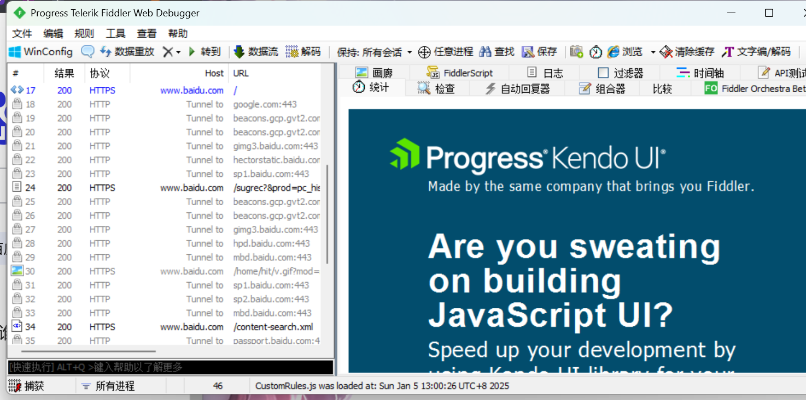
Task: Sort sessions by the Host column header
Action: (179, 73)
